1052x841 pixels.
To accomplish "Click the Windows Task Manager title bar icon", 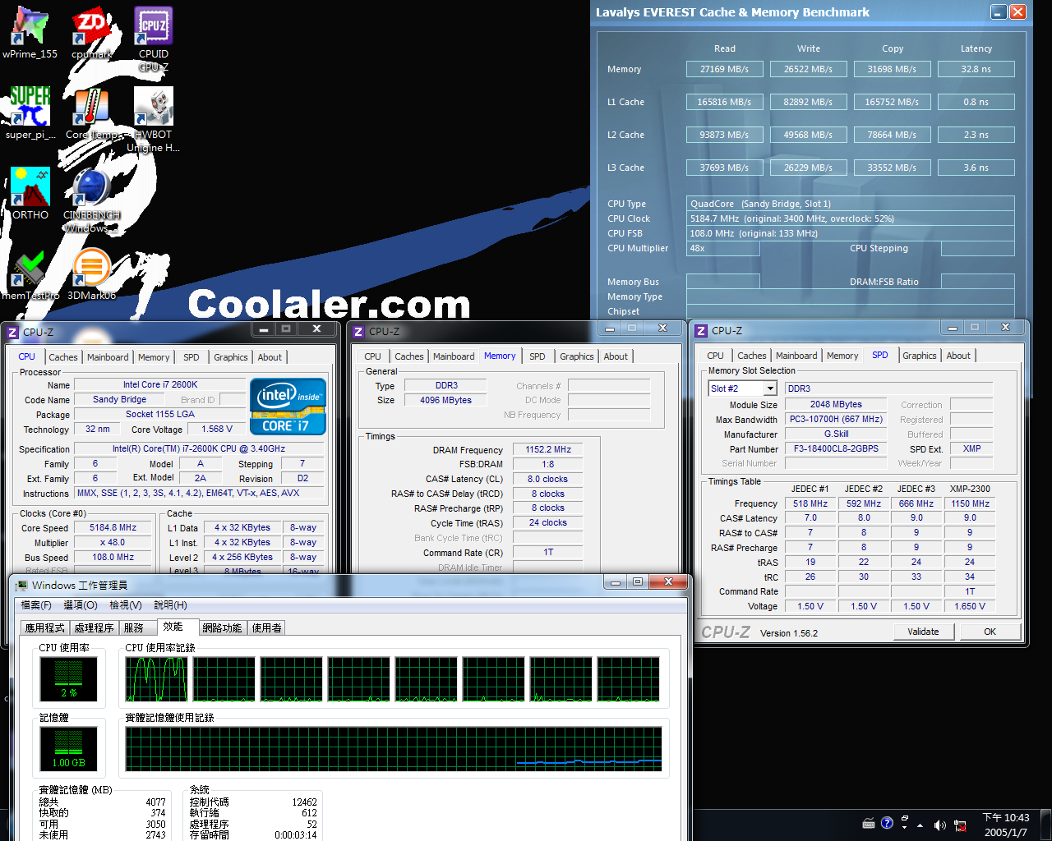I will [x=21, y=586].
